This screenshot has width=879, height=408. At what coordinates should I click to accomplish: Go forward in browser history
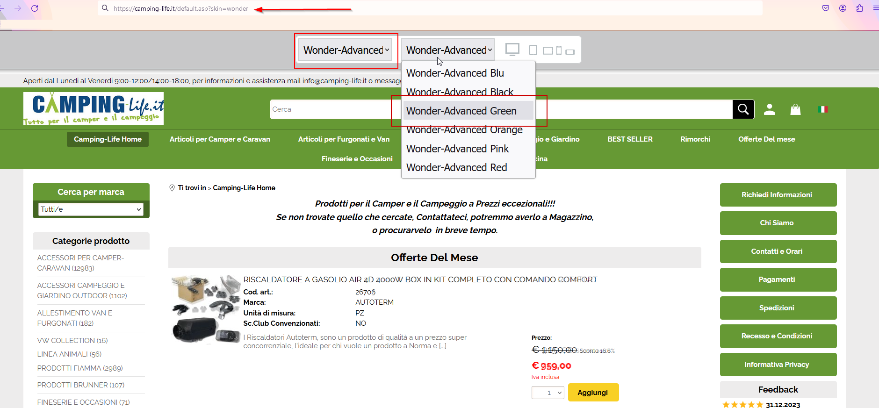pos(18,8)
